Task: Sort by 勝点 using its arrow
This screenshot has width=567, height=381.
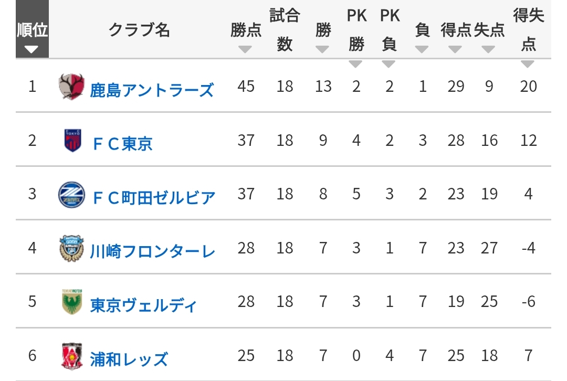Action: (245, 49)
